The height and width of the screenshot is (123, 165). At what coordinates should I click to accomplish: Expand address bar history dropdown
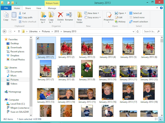(x=134, y=31)
